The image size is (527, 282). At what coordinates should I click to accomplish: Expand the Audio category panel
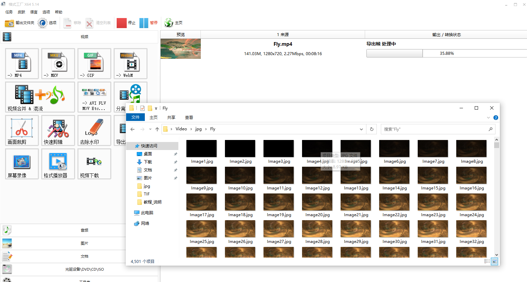[x=79, y=230]
